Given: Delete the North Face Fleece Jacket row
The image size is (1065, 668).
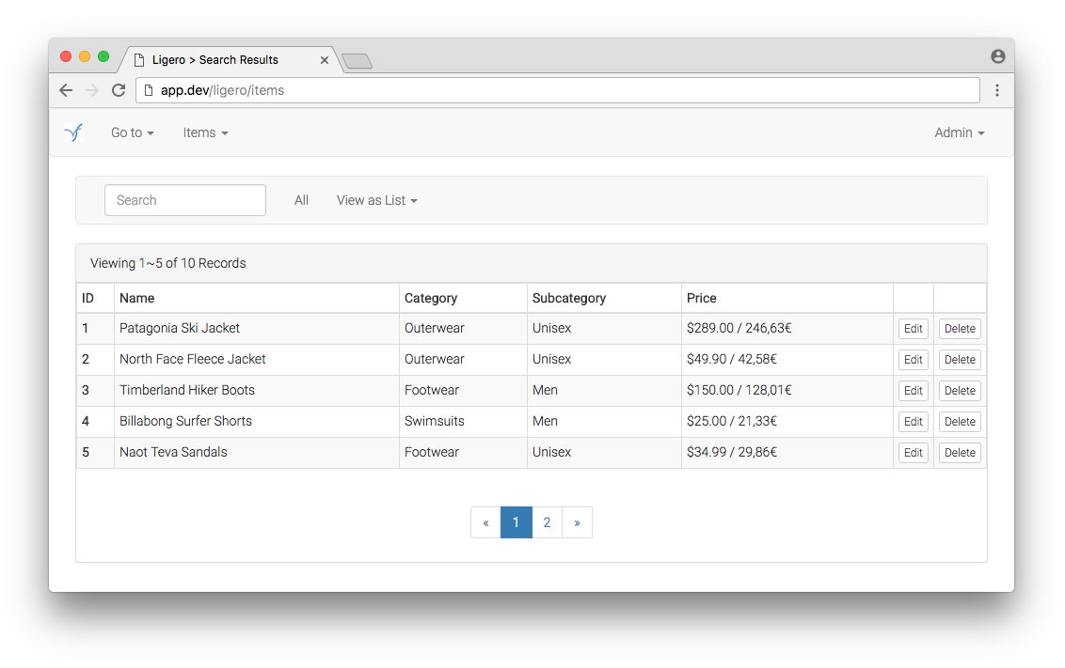Looking at the screenshot, I should [x=959, y=360].
